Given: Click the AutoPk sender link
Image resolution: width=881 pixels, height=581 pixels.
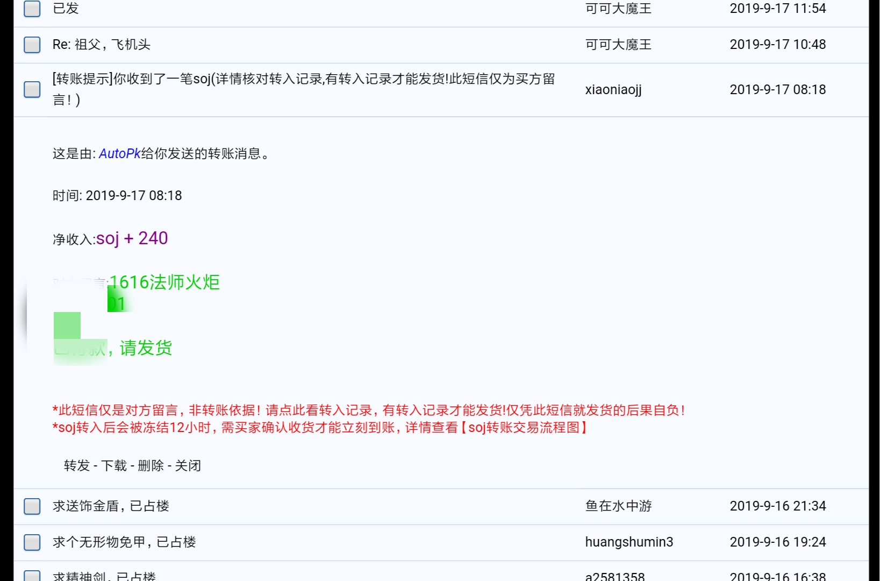Looking at the screenshot, I should pyautogui.click(x=119, y=154).
